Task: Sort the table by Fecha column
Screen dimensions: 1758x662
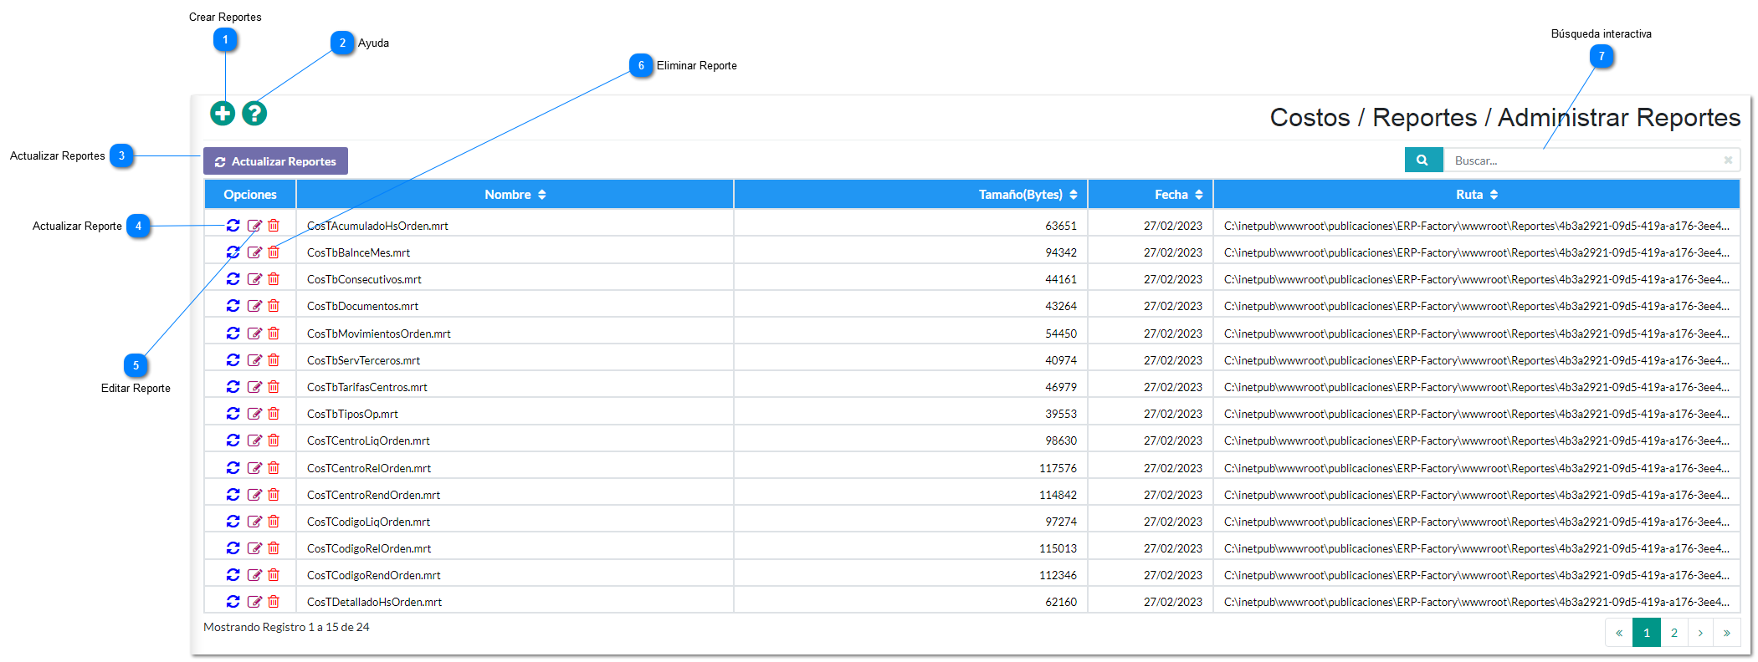Action: pos(1151,195)
